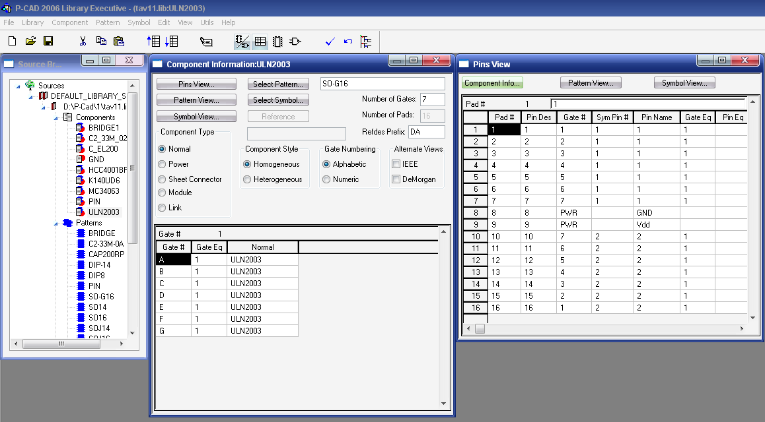Click the Vdd pin name cell

[656, 225]
